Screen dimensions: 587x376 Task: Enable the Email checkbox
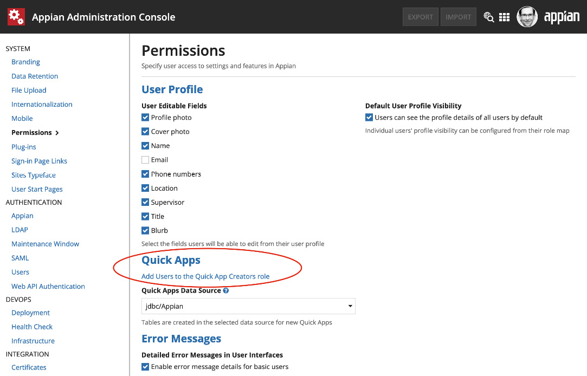click(145, 160)
